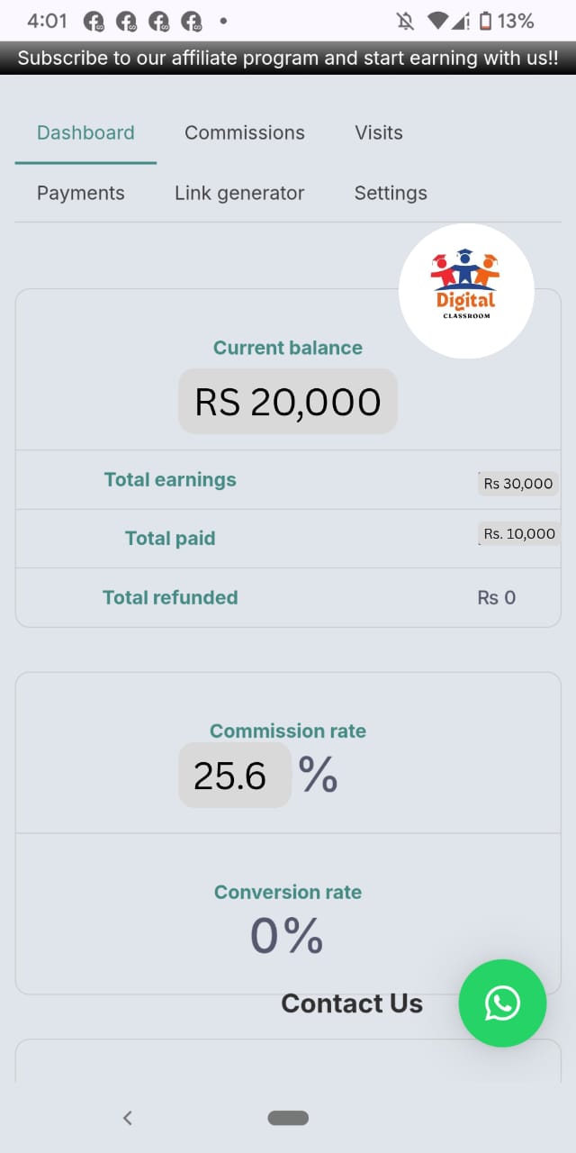Tap the muted notifications bell icon
The width and height of the screenshot is (576, 1153).
(x=405, y=21)
